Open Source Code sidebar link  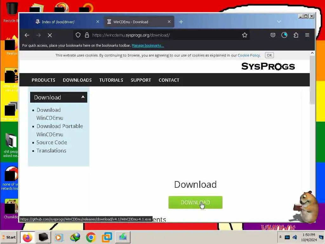[52, 143]
